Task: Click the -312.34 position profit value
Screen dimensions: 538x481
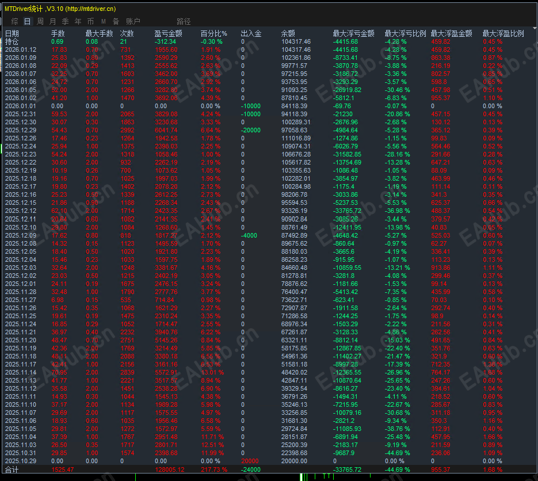Action: click(x=165, y=41)
